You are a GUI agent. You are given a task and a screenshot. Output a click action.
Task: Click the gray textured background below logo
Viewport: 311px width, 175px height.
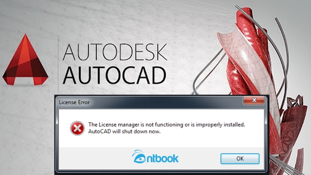point(26,129)
